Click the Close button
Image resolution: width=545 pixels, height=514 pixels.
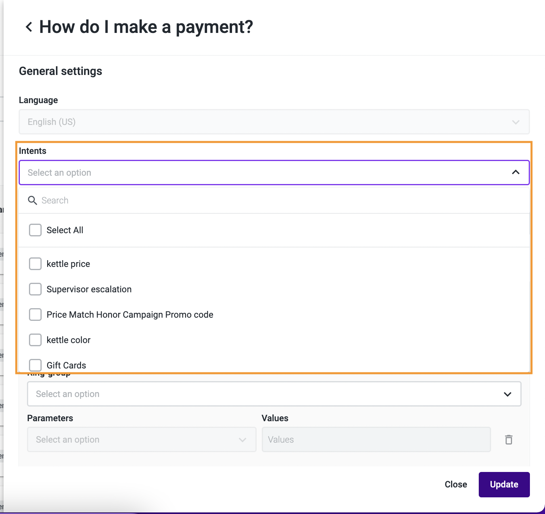(x=456, y=484)
